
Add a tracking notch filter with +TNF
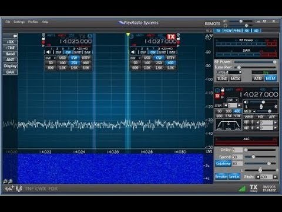(x=11, y=48)
